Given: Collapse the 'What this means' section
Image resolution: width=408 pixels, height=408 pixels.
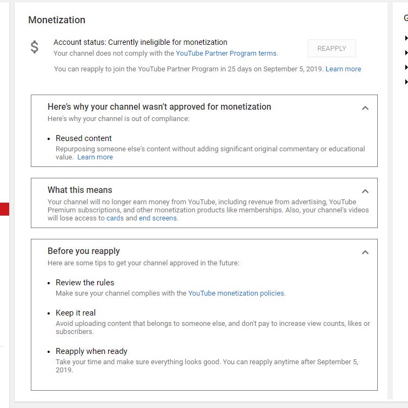Looking at the screenshot, I should 365,191.
